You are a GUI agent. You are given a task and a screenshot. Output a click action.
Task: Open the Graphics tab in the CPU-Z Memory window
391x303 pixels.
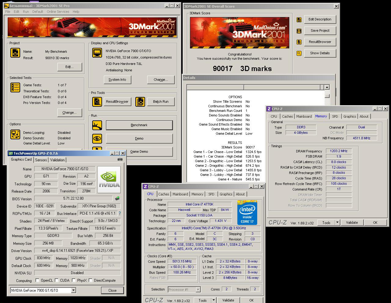point(350,116)
